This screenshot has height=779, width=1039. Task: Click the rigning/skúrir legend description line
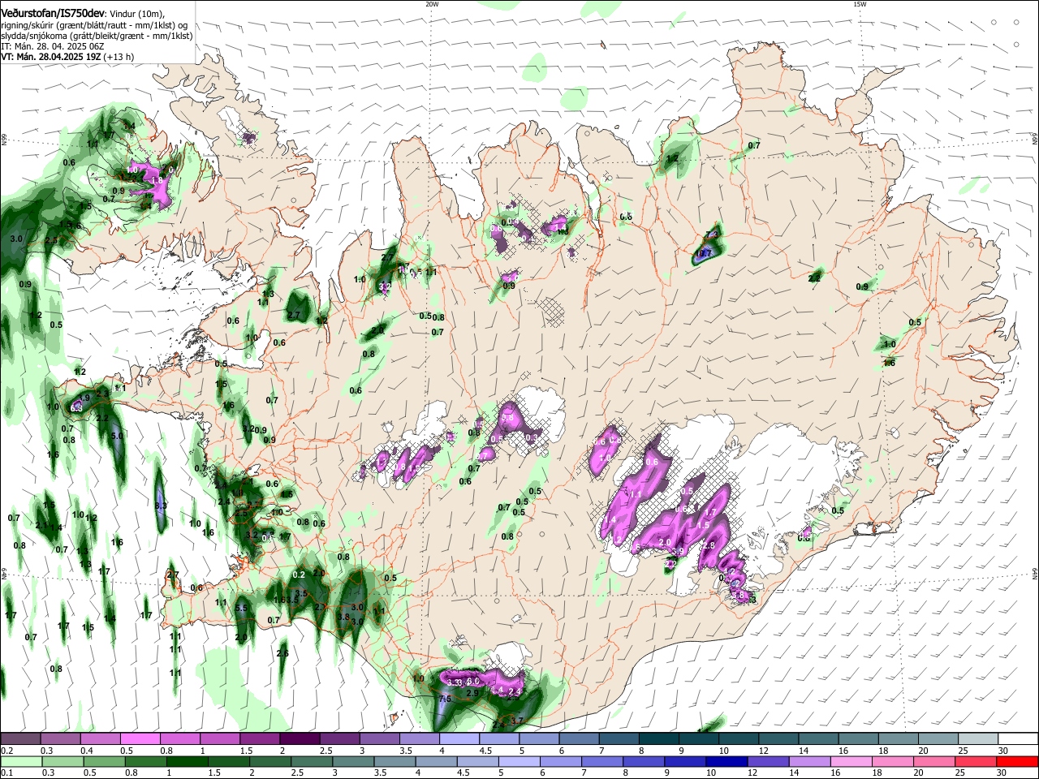point(96,25)
